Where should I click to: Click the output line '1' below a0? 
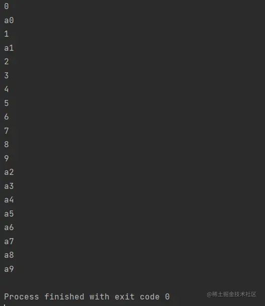coord(7,34)
